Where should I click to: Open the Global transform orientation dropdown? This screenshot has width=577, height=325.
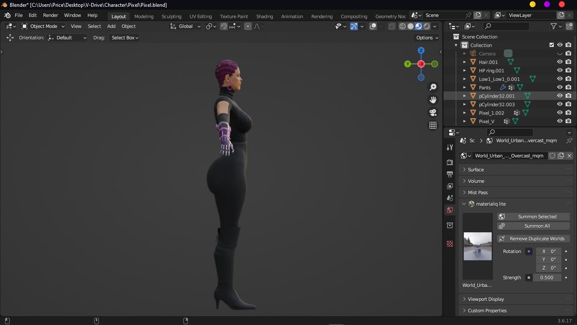point(185,26)
